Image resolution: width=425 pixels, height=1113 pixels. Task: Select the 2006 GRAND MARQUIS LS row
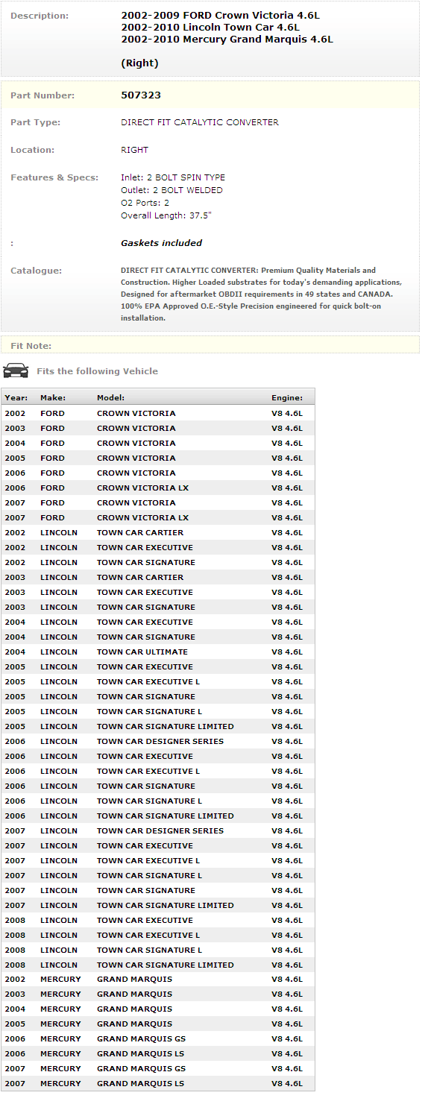pyautogui.click(x=158, y=1053)
